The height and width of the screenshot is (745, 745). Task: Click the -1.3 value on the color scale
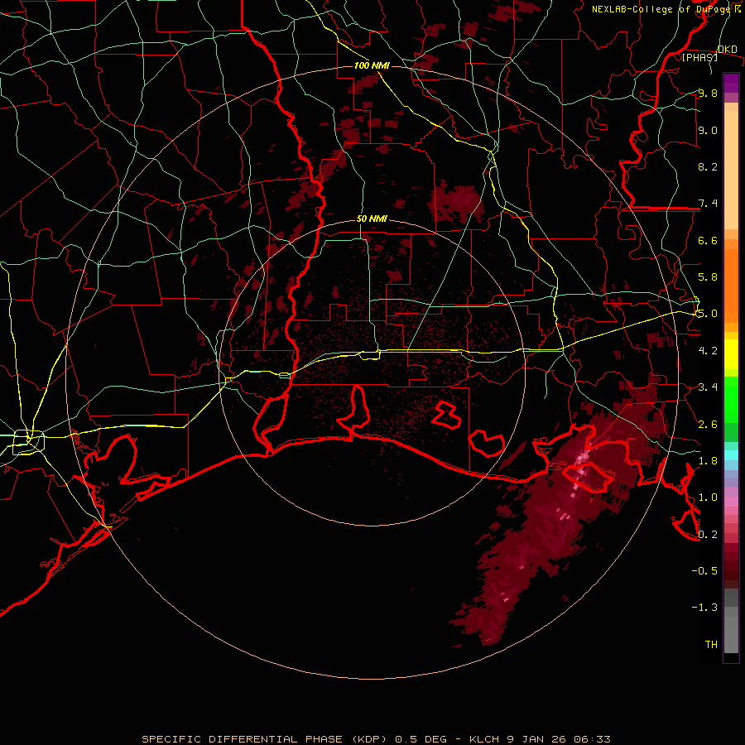[x=704, y=608]
